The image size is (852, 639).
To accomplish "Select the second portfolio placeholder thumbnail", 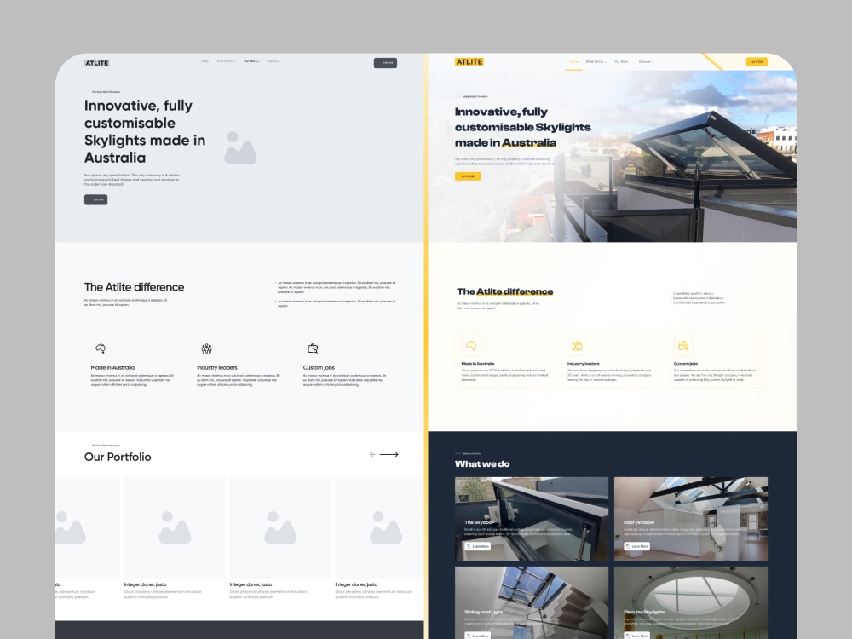I will tap(175, 527).
